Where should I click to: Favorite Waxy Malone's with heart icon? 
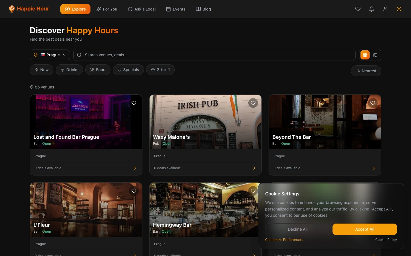[253, 103]
